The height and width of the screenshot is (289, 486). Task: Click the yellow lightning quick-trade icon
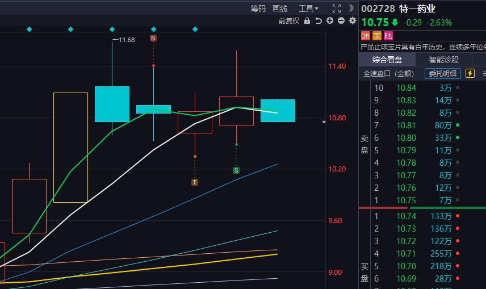470,73
